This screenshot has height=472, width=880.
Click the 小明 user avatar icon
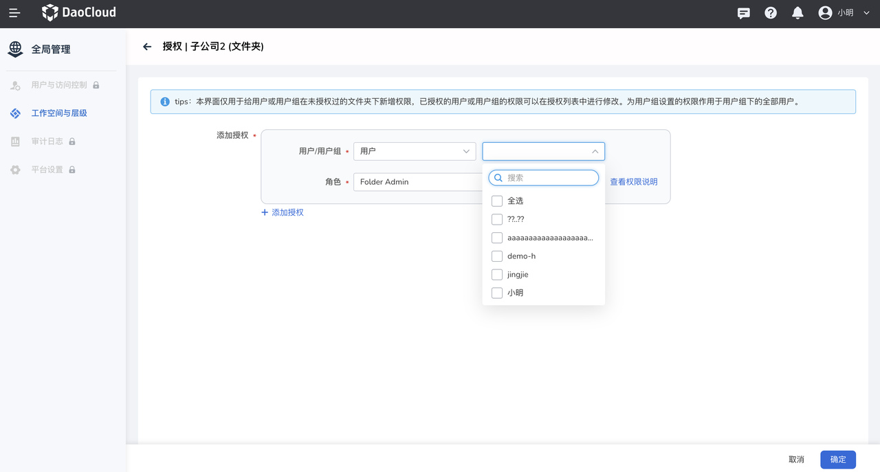click(824, 12)
